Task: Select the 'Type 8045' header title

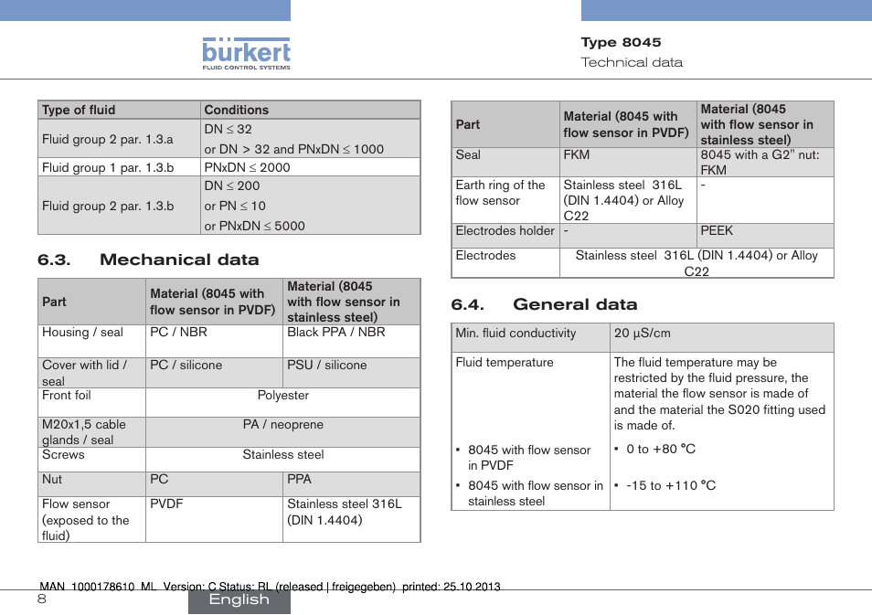Action: coord(622,42)
